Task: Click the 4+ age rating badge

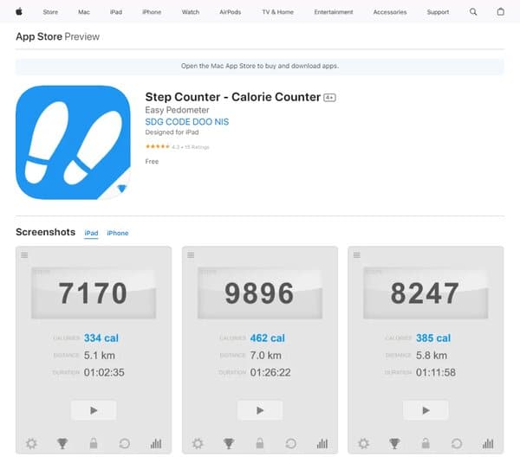Action: 329,98
